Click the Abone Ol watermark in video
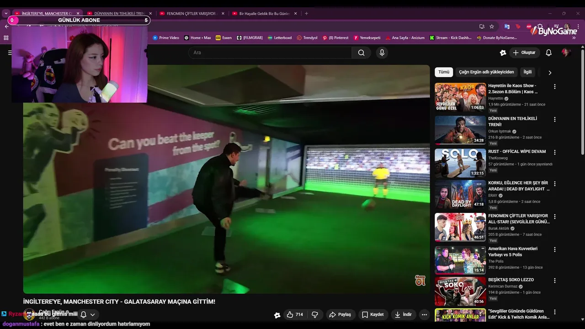Screen dimensions: 585x329 coord(420,280)
